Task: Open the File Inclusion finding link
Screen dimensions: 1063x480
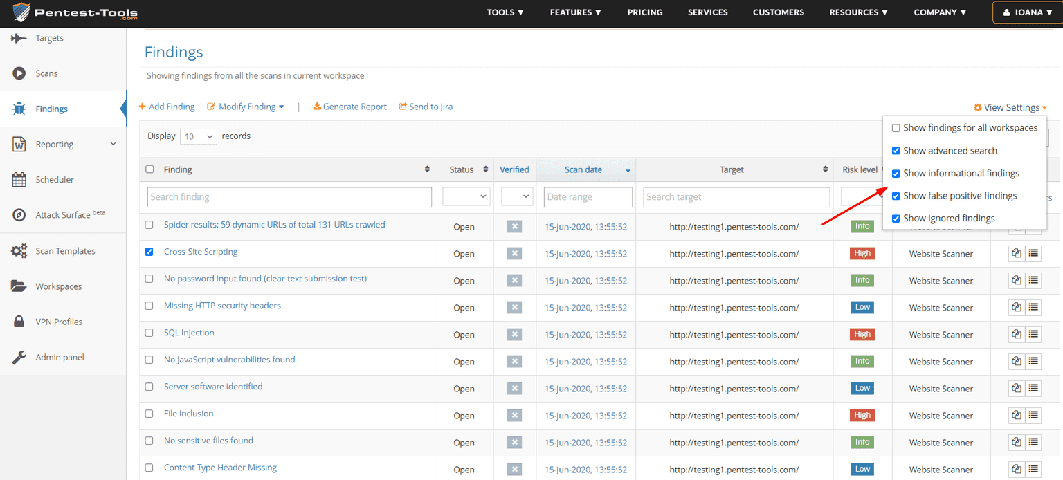Action: coord(188,414)
